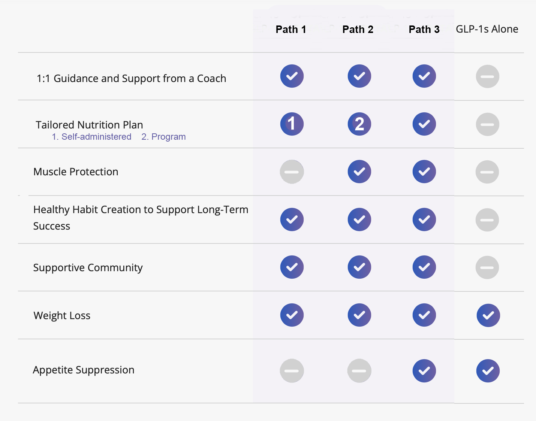This screenshot has height=421, width=536.
Task: Click GLP-1s Alone dash for Supportive Community
Action: click(x=487, y=267)
